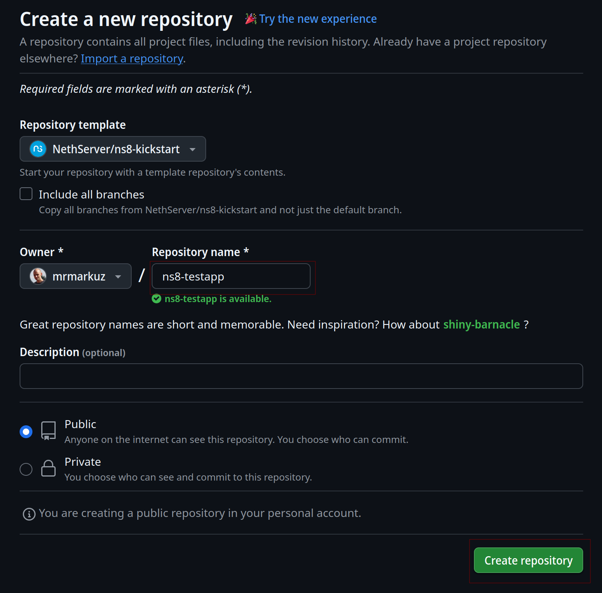Screen dimensions: 602x593
Task: Use the shiny-barnacle name suggestion
Action: [482, 325]
